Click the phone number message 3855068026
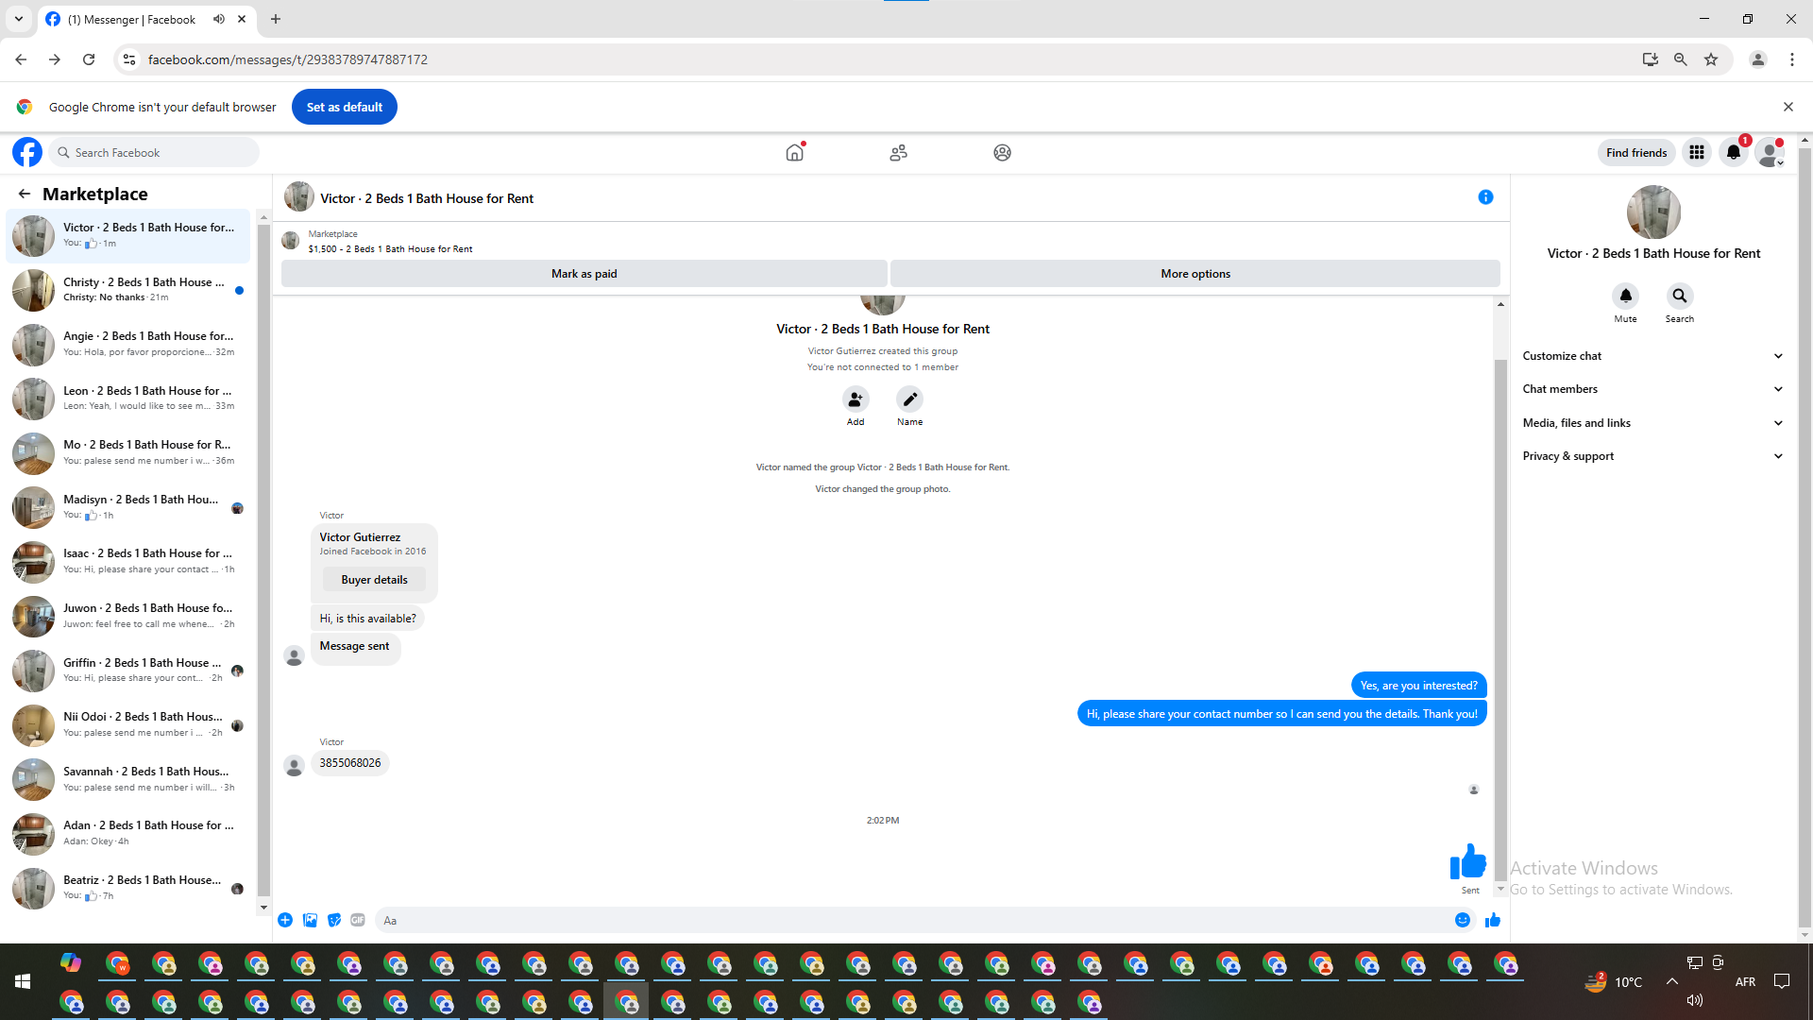This screenshot has height=1020, width=1813. point(350,763)
